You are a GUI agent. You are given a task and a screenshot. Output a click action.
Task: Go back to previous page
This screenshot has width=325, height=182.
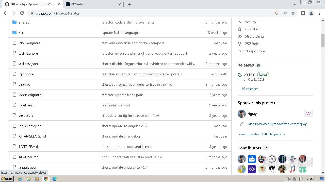coord(6,13)
